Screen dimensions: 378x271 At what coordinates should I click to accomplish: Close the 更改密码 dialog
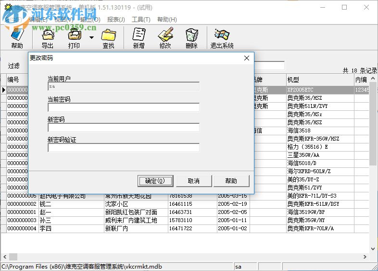click(246, 58)
